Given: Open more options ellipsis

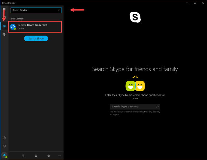Looking at the screenshot, I should [x=59, y=156].
